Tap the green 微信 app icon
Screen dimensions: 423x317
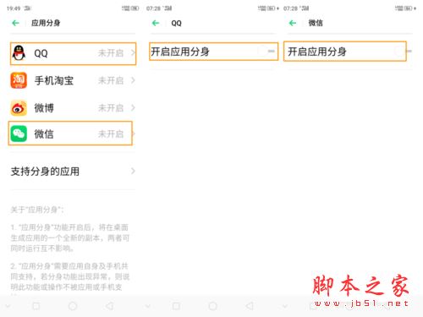(x=19, y=134)
